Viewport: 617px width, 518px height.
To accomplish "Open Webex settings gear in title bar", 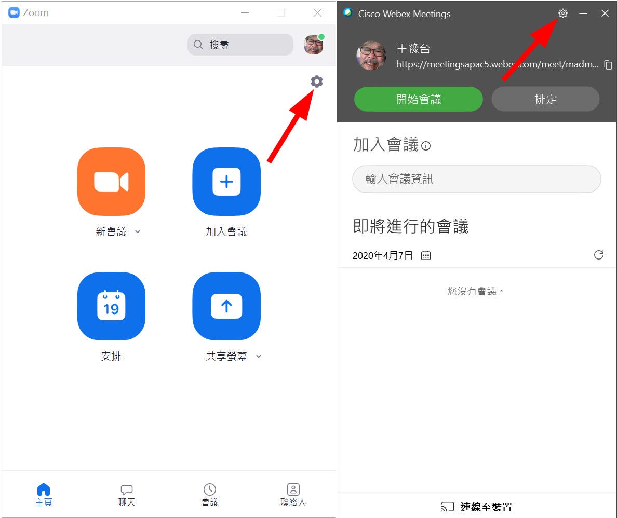I will (562, 13).
